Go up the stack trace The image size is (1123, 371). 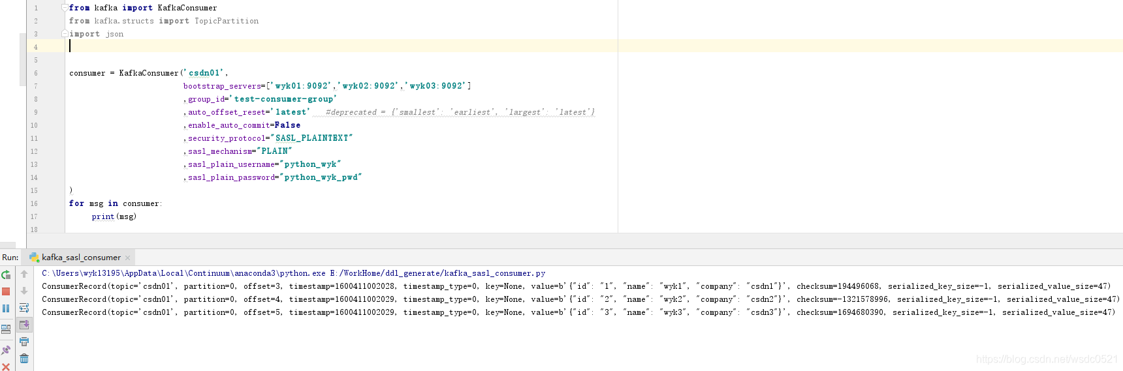coord(24,274)
